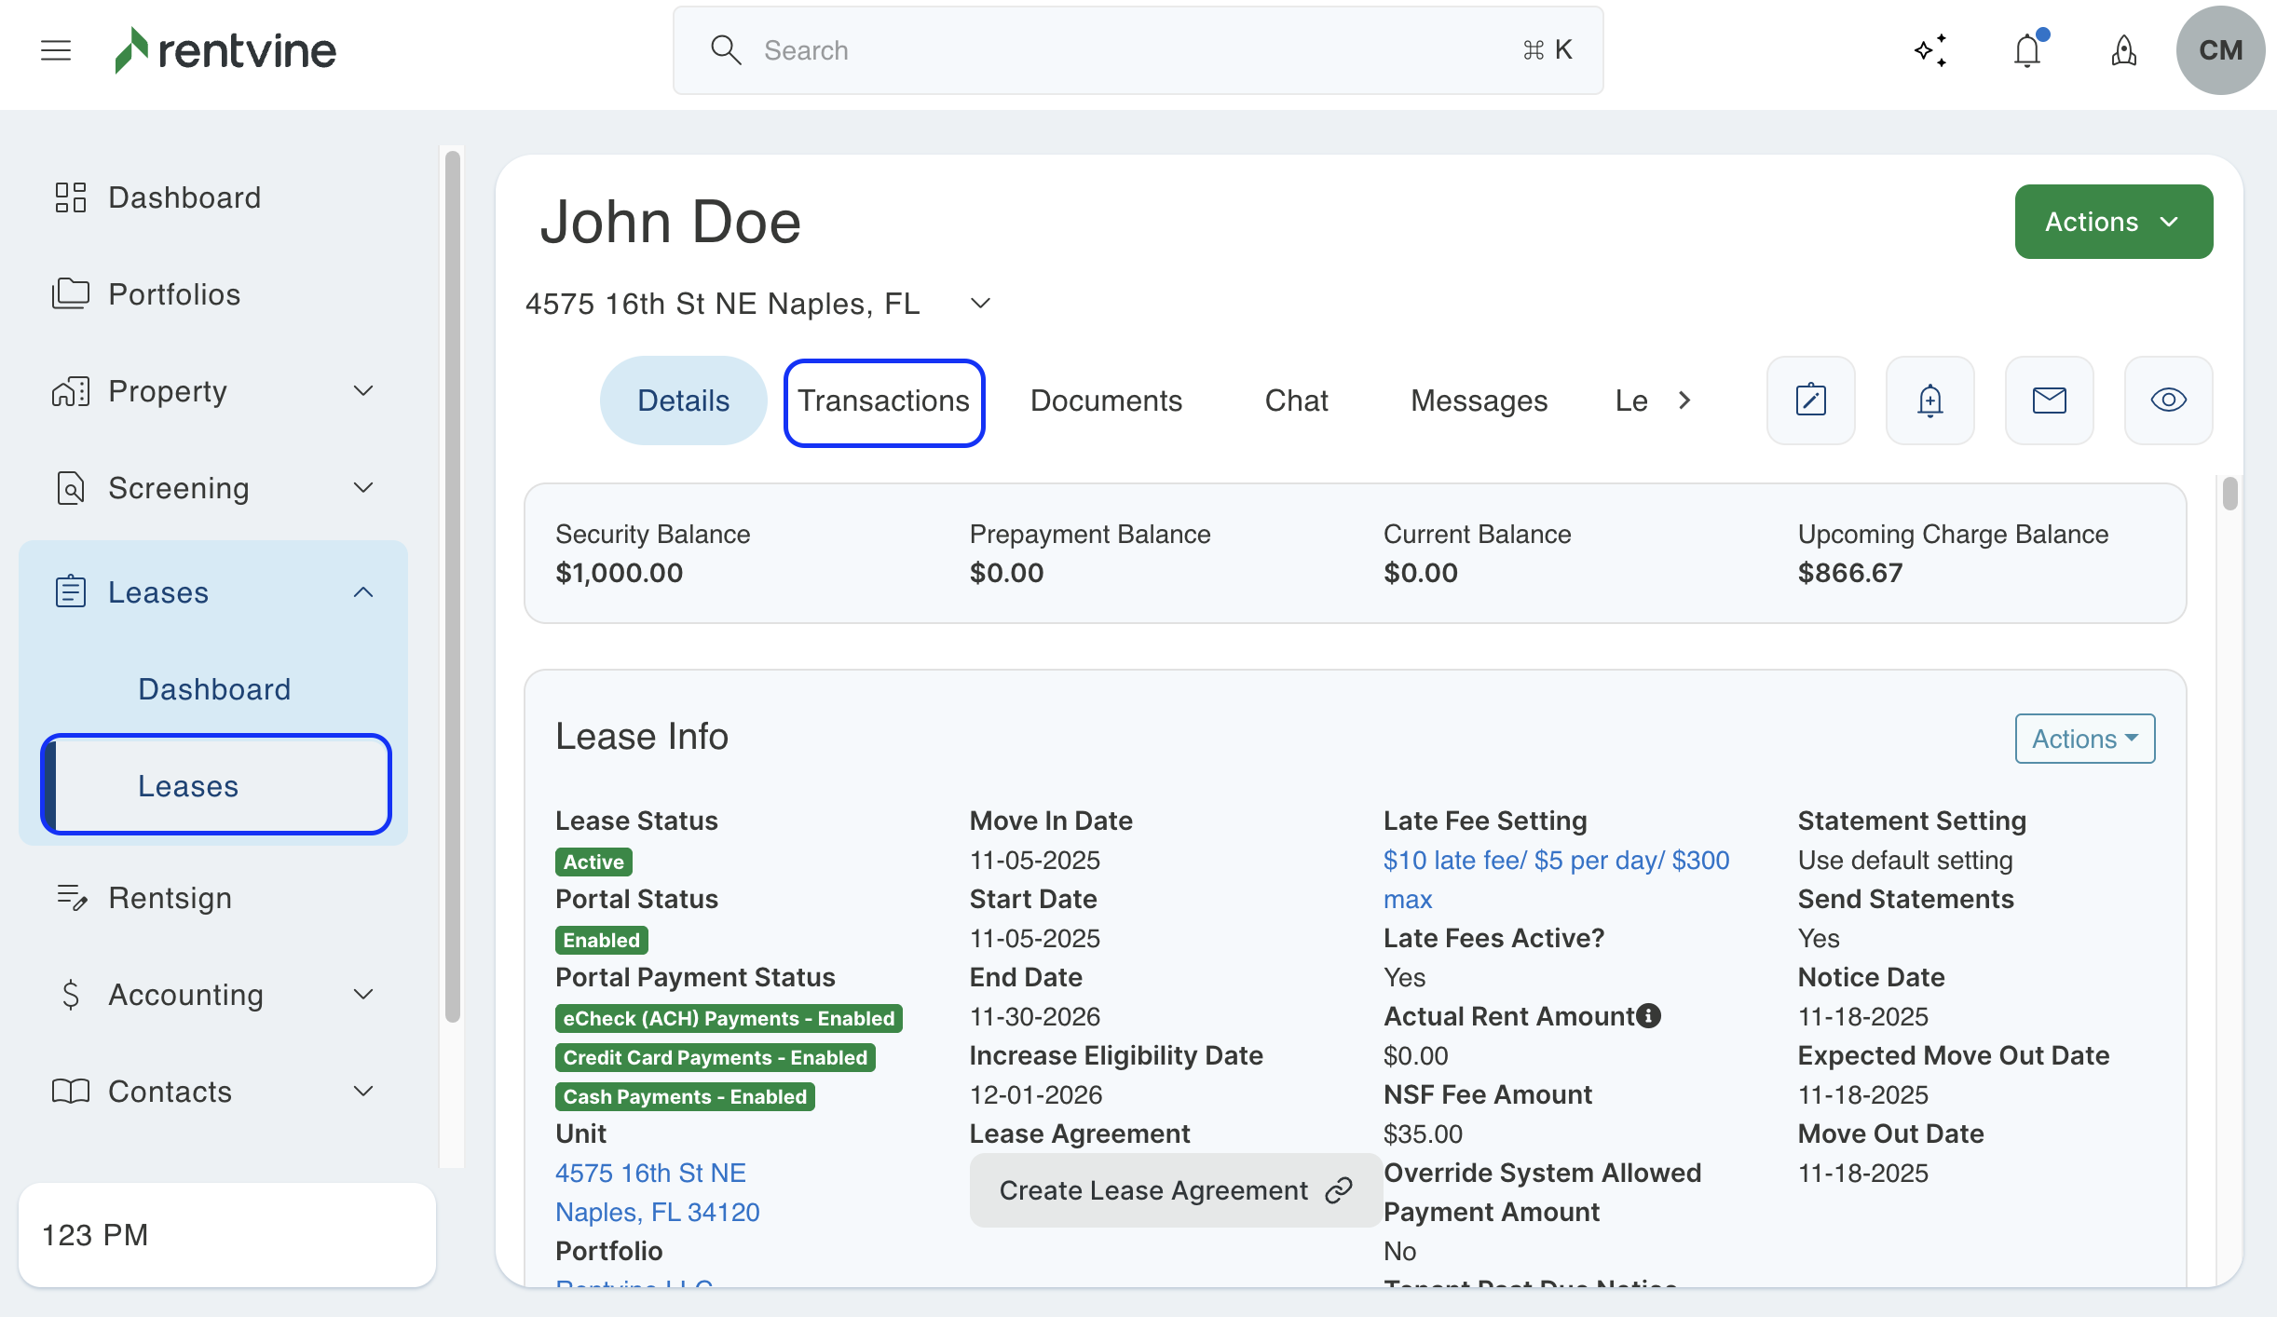Open the hamburger menu icon

point(56,50)
